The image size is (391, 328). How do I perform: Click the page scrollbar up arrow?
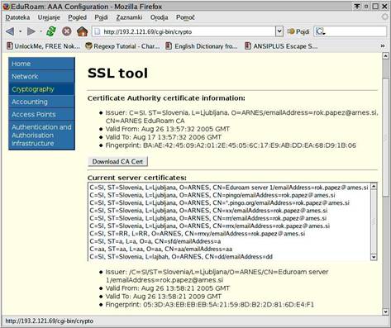[x=385, y=56]
